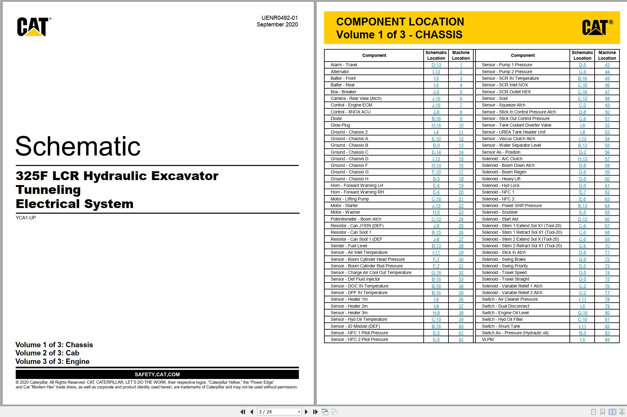Click the serial prefix YCA1-UP text
627x417 pixels.
tap(26, 217)
